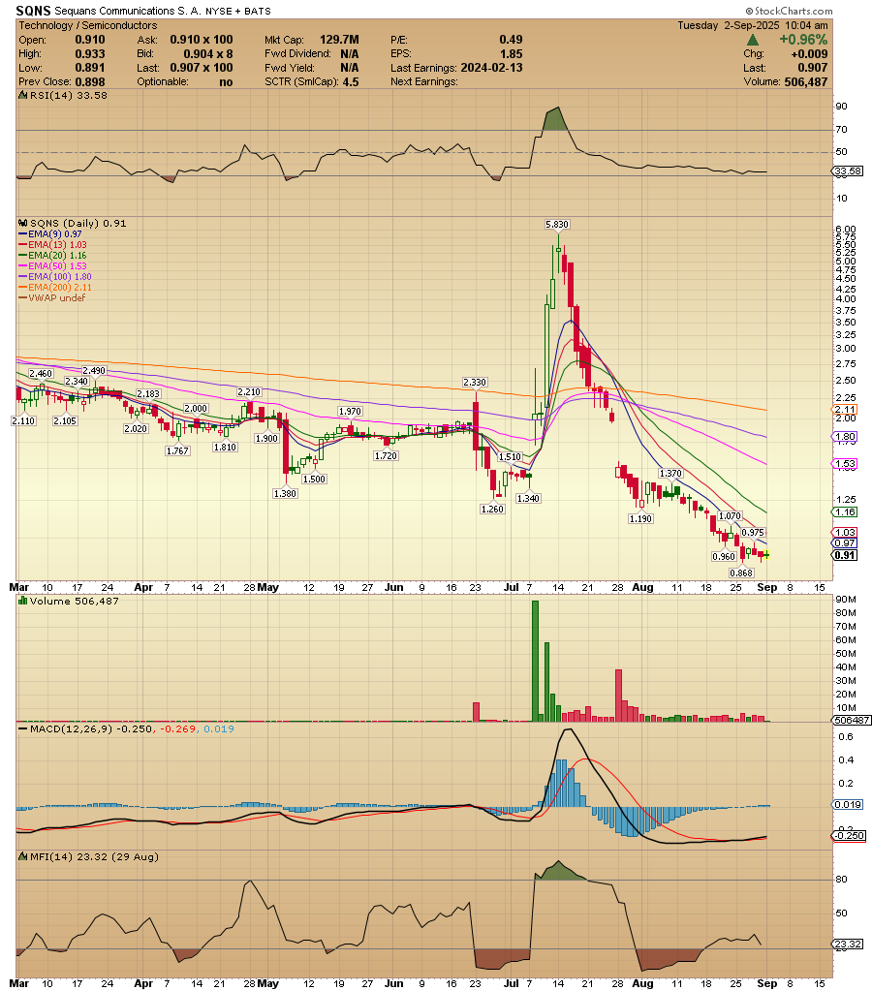Click the 2.210 price label

tap(249, 392)
